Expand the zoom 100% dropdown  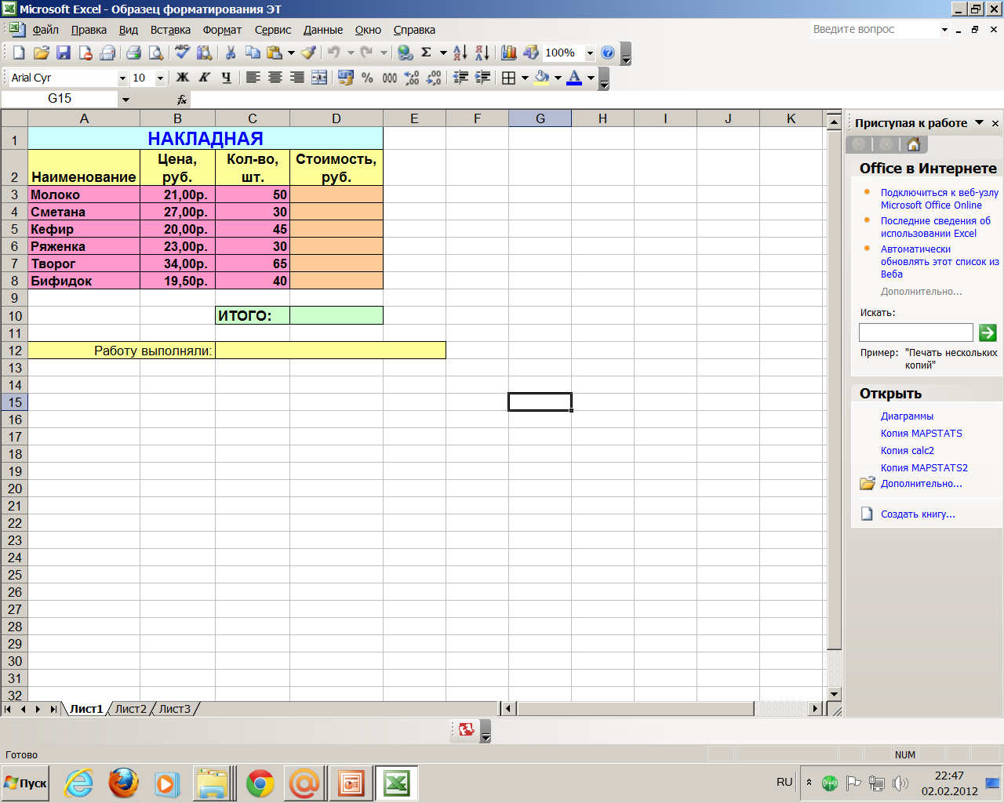(x=590, y=53)
